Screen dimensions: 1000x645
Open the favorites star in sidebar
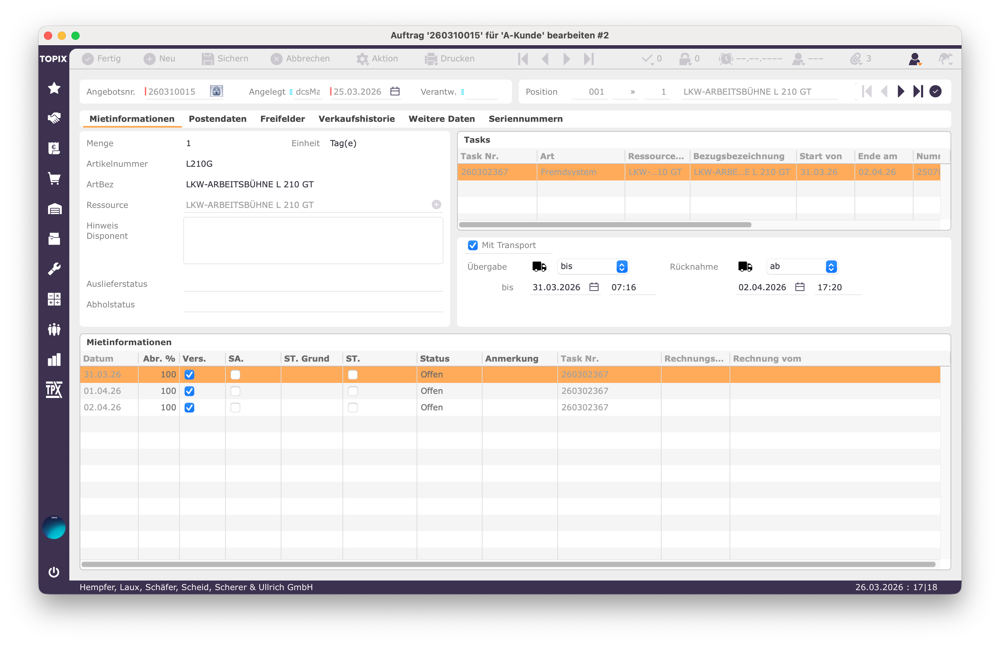54,88
